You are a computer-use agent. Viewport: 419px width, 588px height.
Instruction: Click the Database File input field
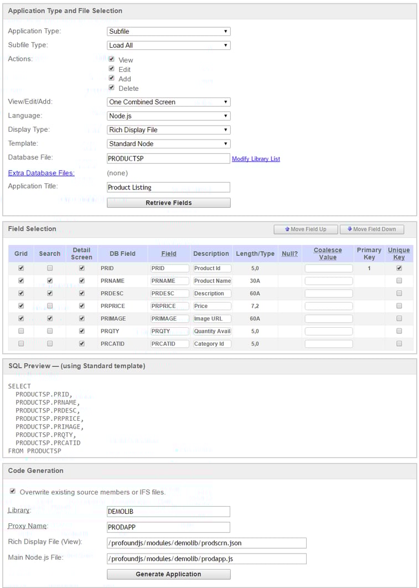[168, 158]
